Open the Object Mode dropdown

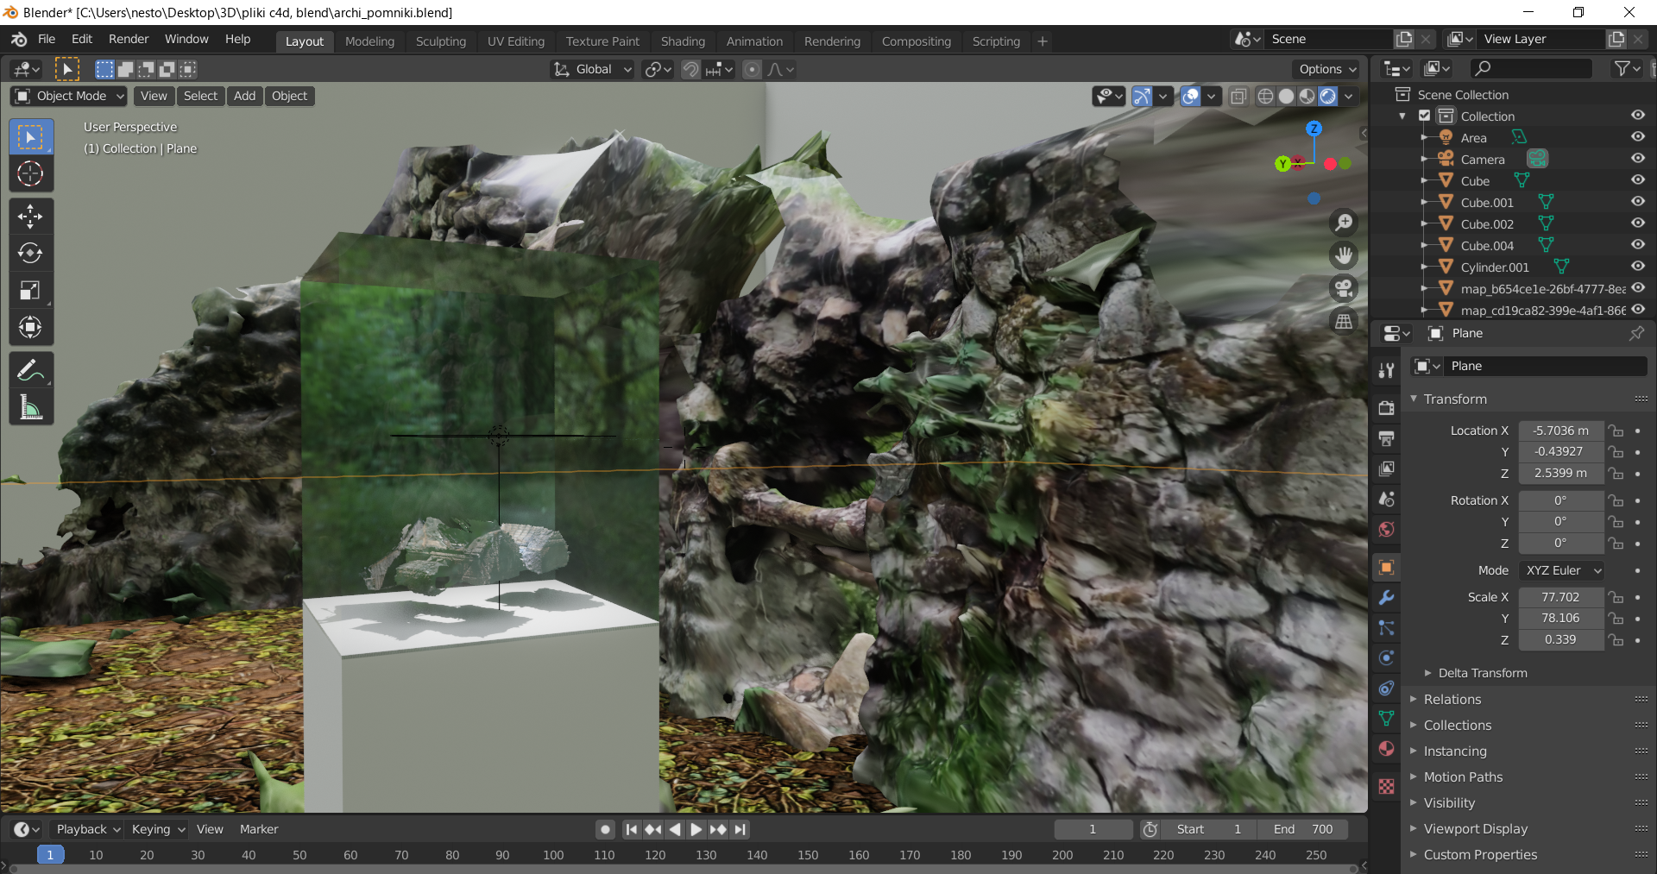[70, 96]
